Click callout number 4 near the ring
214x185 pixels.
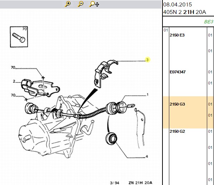pyautogui.click(x=147, y=156)
